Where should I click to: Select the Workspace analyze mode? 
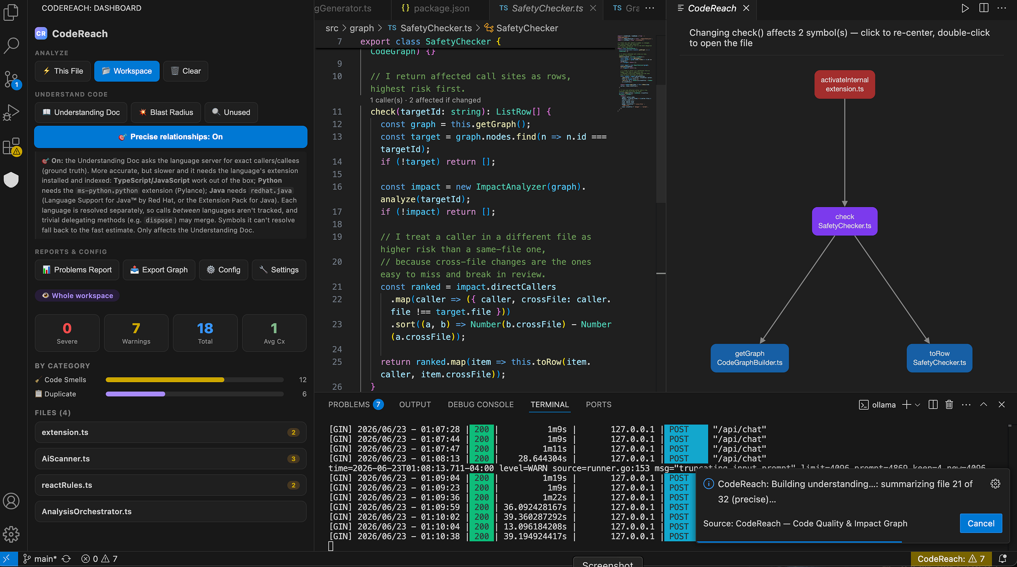point(127,71)
